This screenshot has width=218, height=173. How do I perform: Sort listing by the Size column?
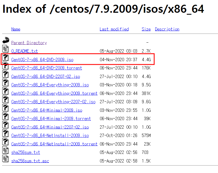coord(146,29)
